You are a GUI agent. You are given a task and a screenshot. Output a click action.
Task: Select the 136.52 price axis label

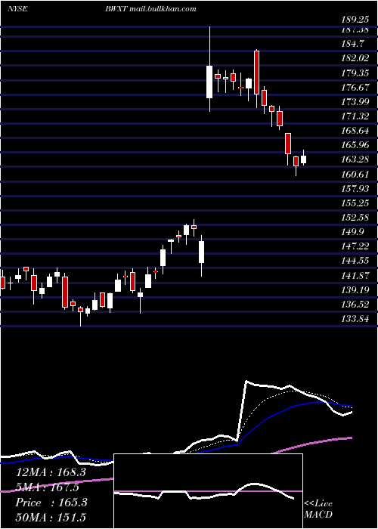click(355, 305)
